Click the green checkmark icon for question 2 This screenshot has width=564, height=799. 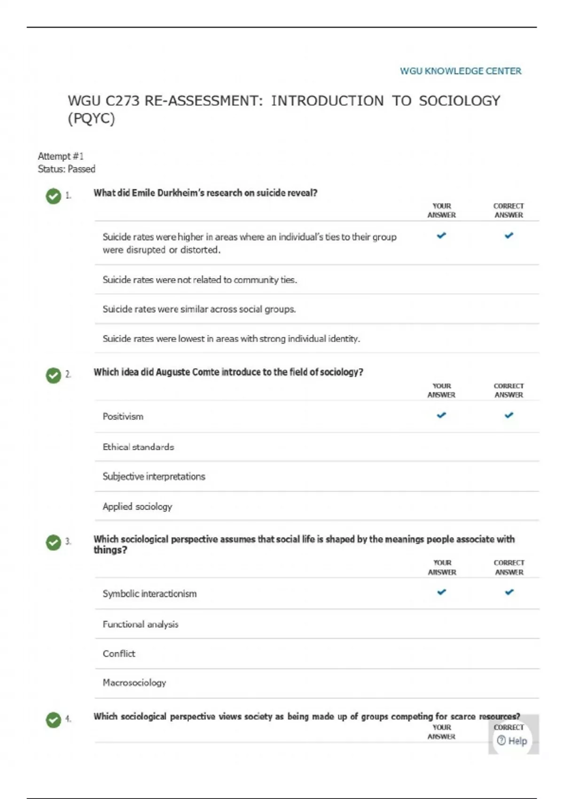(x=54, y=376)
